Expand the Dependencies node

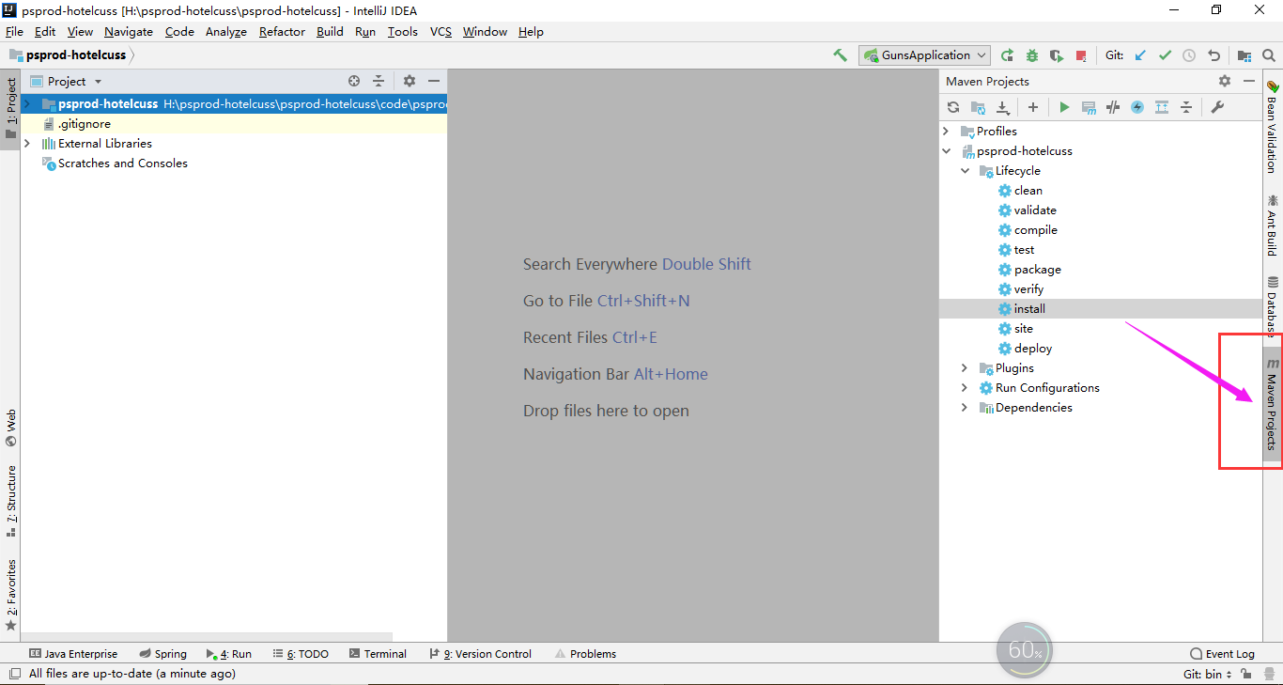point(965,408)
